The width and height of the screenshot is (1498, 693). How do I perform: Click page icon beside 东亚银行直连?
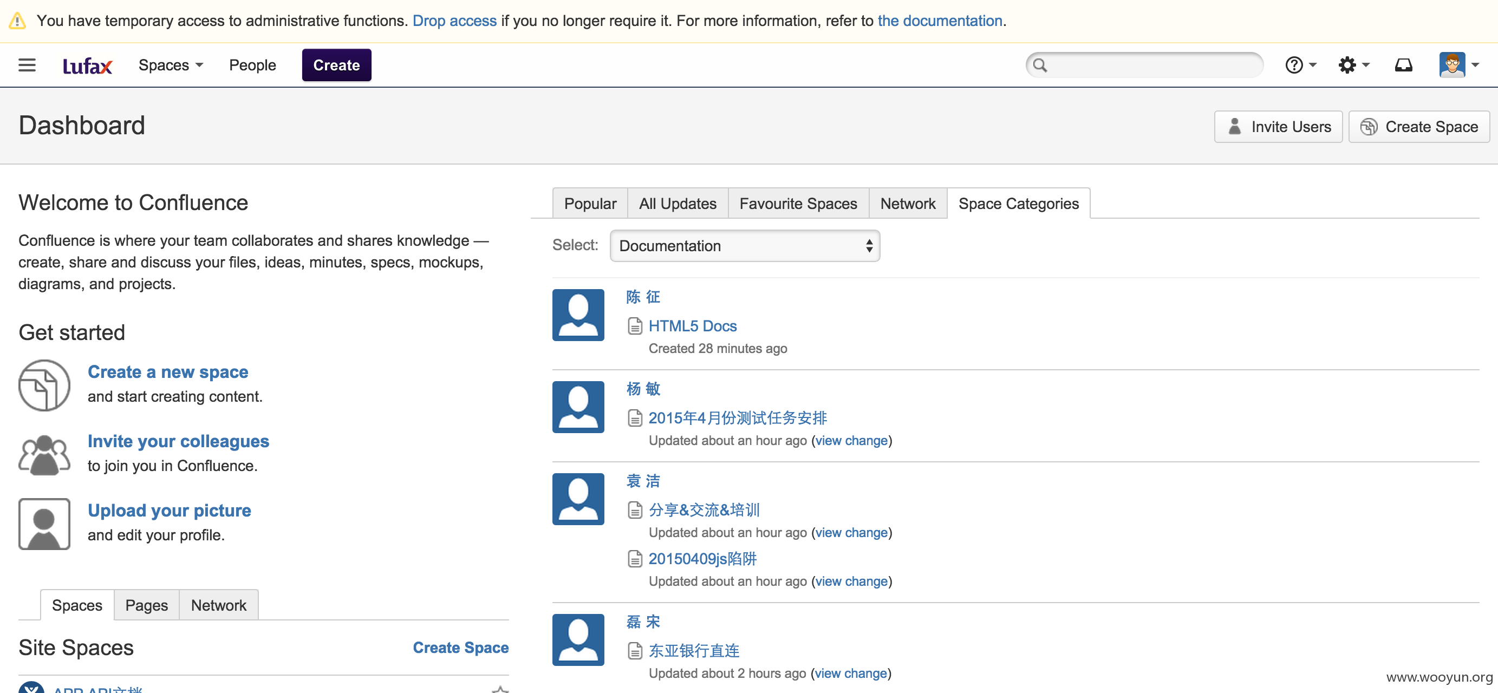pyautogui.click(x=635, y=651)
